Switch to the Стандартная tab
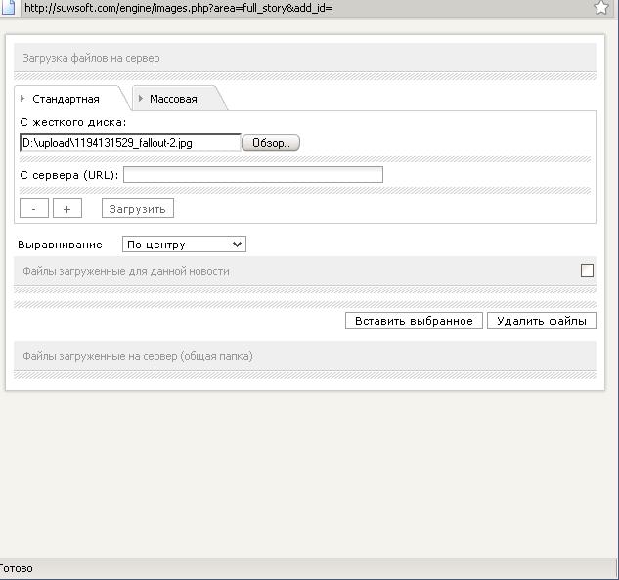This screenshot has height=580, width=619. 66,99
